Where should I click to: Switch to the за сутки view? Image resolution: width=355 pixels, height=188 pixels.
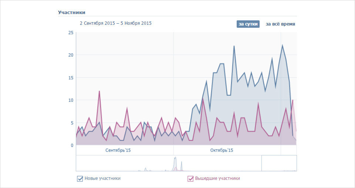[x=248, y=24]
